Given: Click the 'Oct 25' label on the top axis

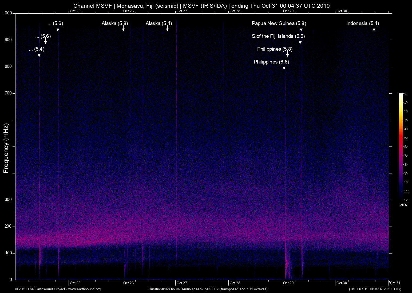Looking at the screenshot, I should coord(75,11).
